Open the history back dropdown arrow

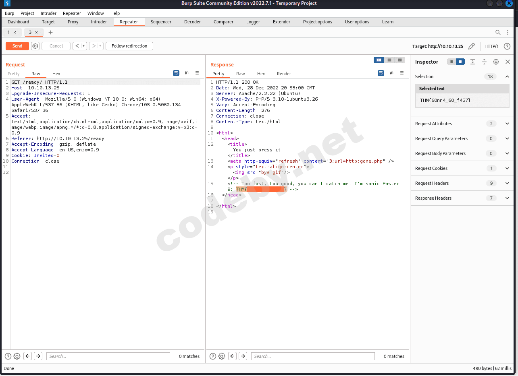point(84,46)
